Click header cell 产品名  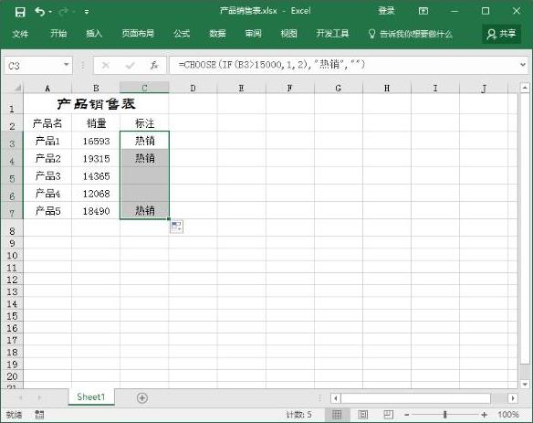[x=47, y=123]
